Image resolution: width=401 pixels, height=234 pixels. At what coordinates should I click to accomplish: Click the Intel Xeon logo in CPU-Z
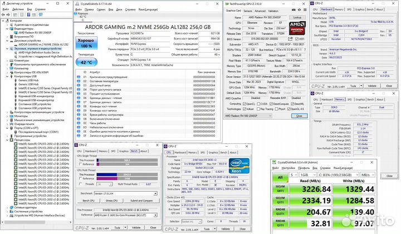pyautogui.click(x=239, y=166)
